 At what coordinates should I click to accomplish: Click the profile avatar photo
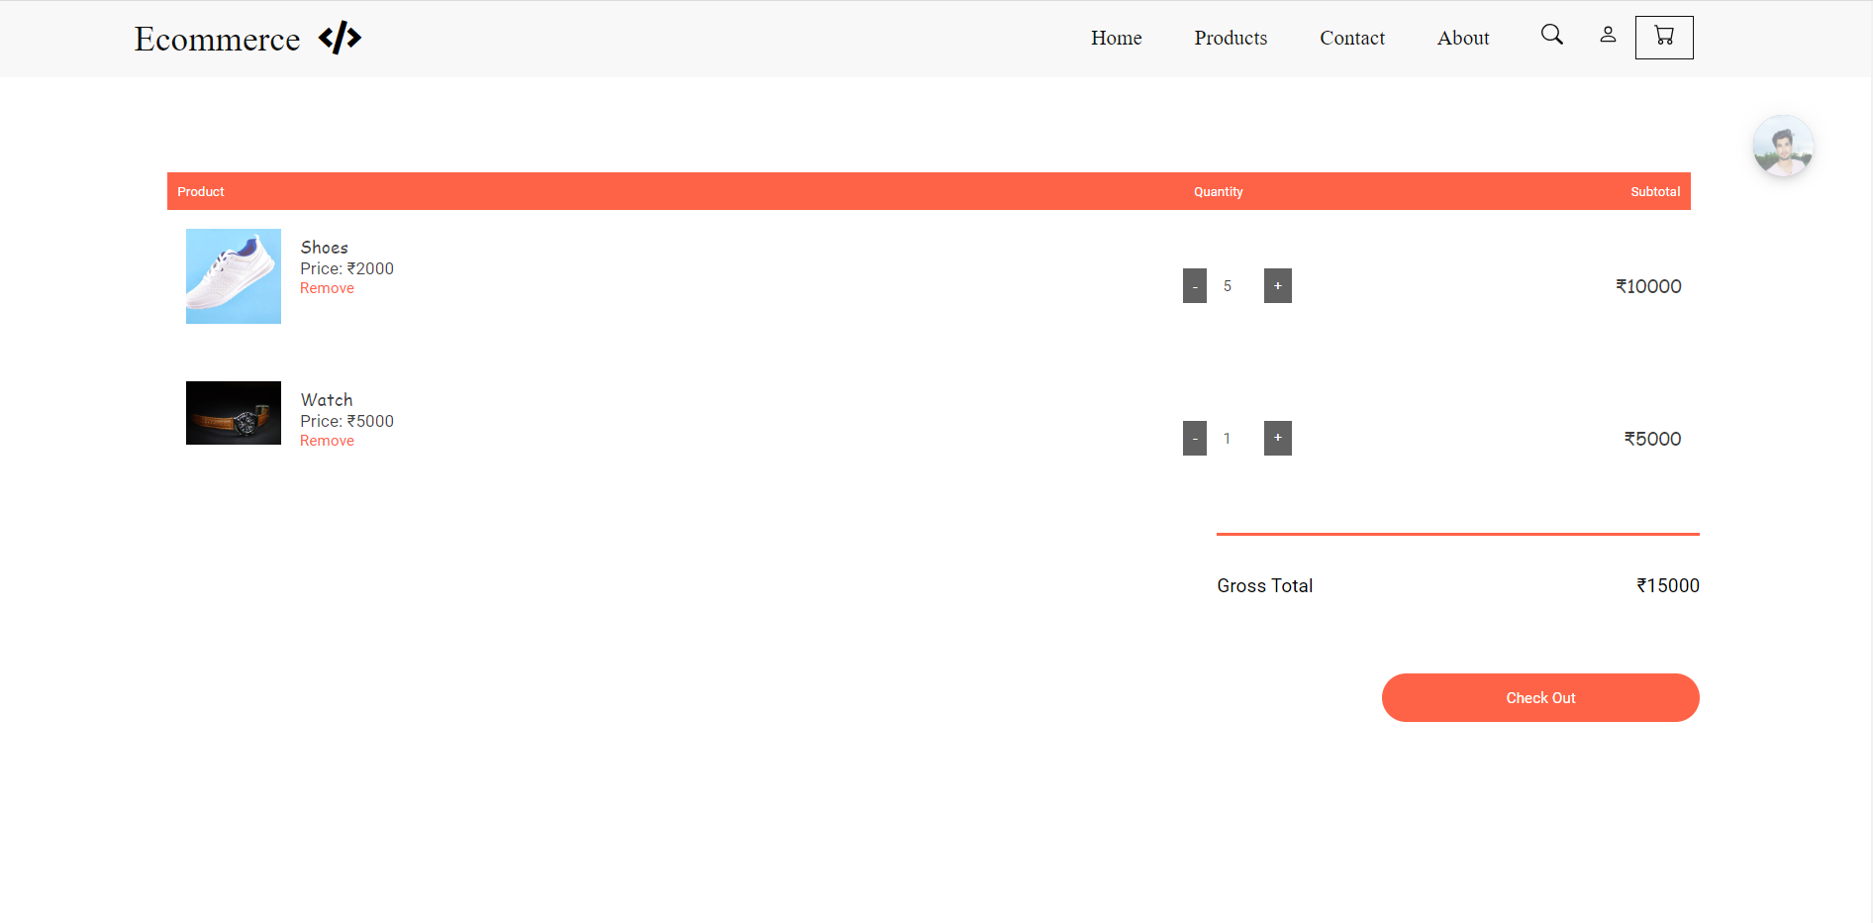coord(1782,146)
